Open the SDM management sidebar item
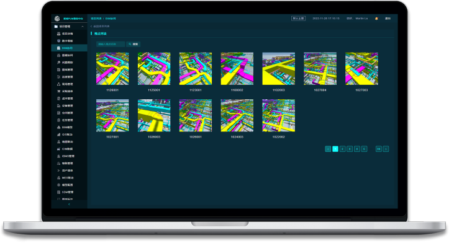The height and width of the screenshot is (243, 449). pyautogui.click(x=66, y=192)
